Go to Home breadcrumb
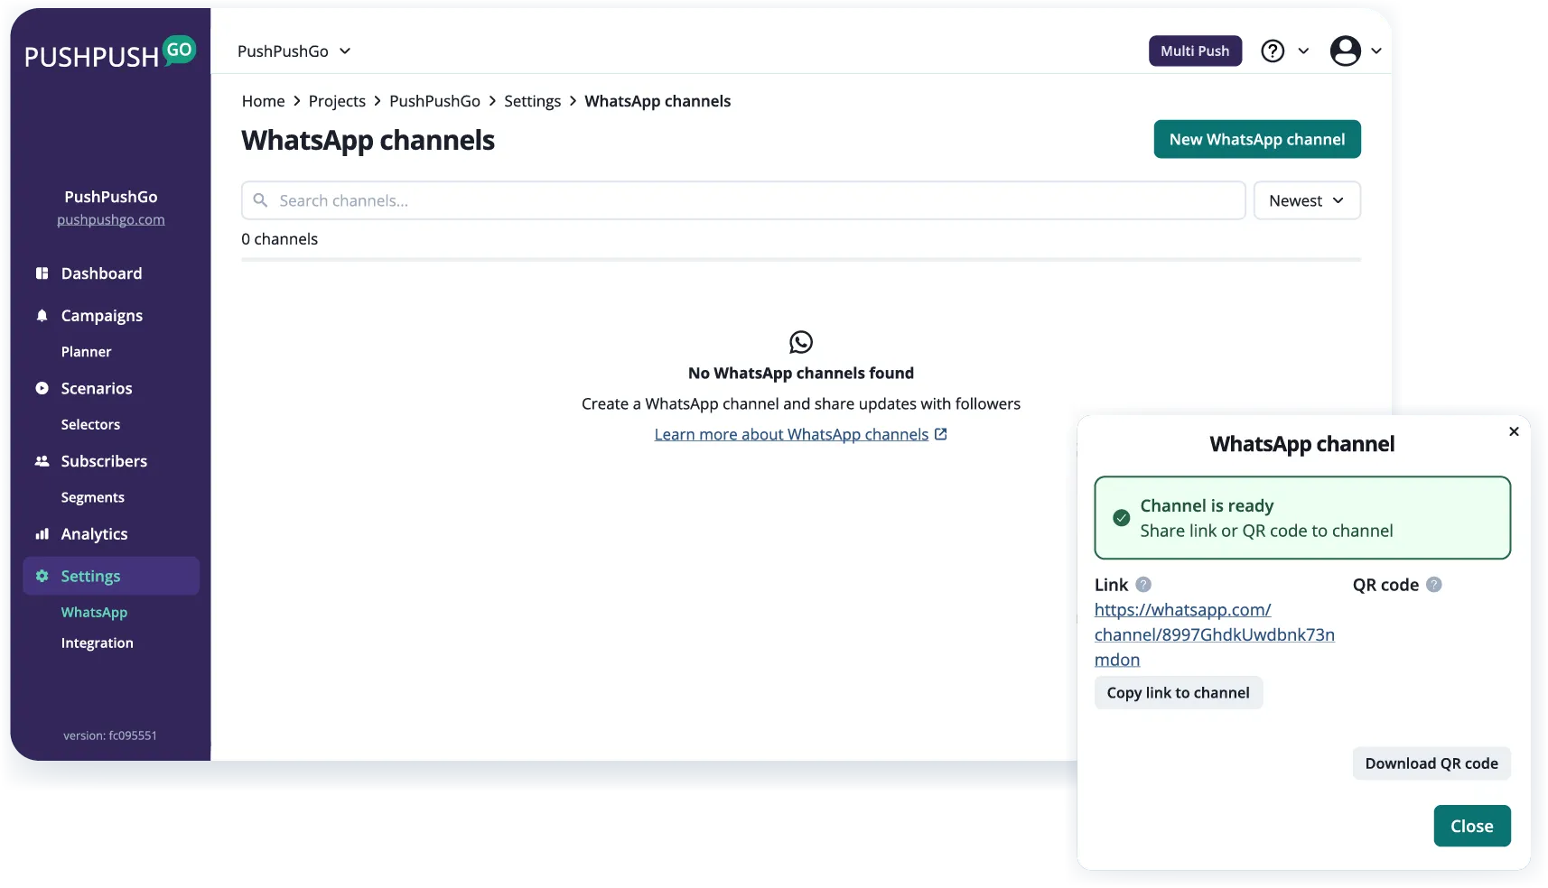1548x888 pixels. click(x=263, y=101)
